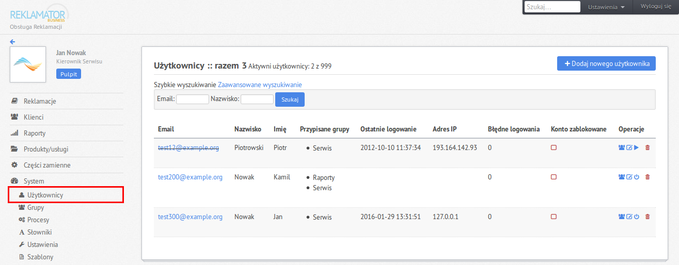Click the Konto zablokowane column header
679x265 pixels.
pos(579,129)
